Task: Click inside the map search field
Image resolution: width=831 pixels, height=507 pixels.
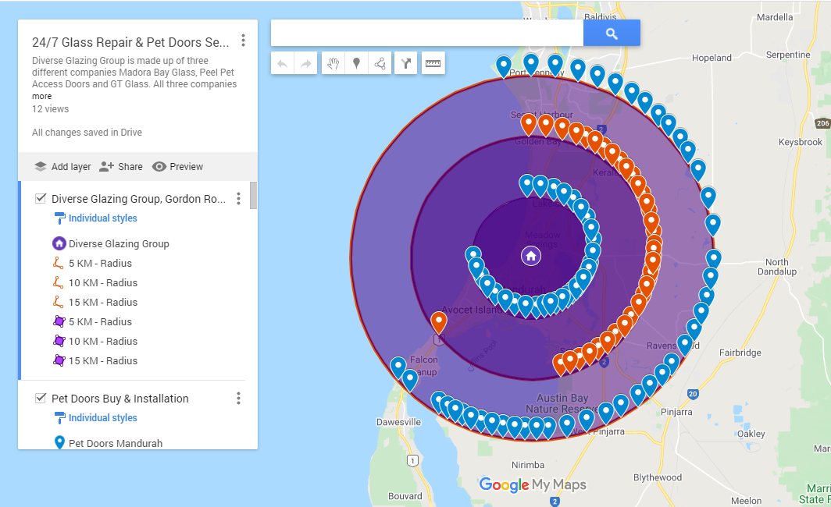Action: click(426, 32)
